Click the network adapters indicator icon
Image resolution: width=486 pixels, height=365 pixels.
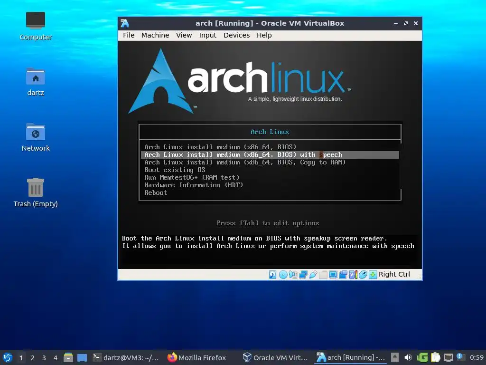click(303, 275)
